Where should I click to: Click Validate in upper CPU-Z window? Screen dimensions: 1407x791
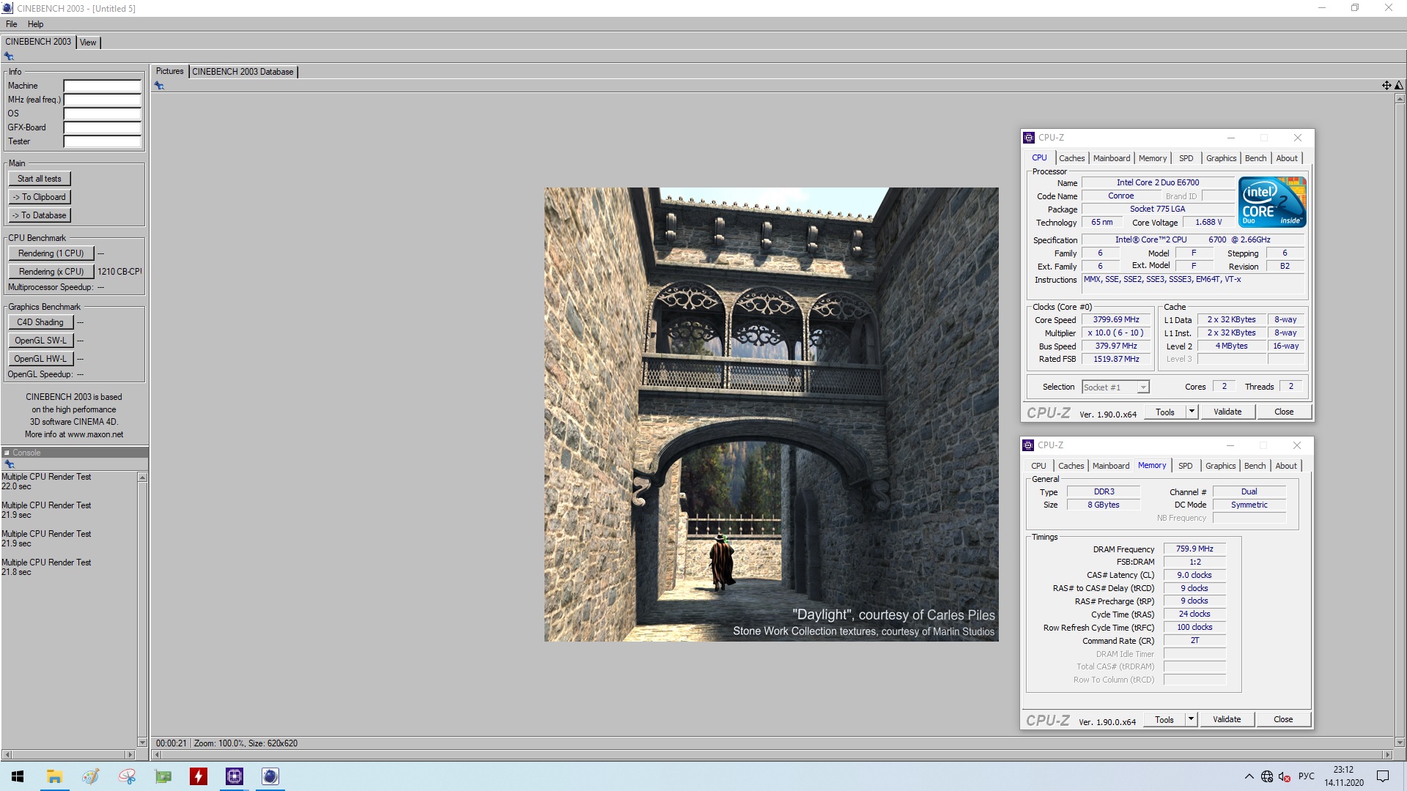pyautogui.click(x=1227, y=412)
